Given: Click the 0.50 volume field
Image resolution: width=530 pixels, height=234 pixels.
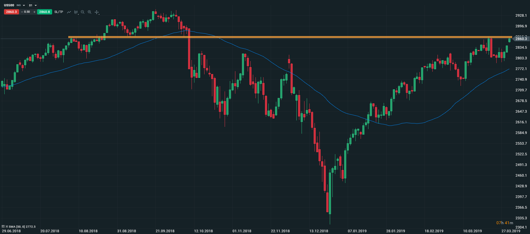Looking at the screenshot, I should coord(27,12).
